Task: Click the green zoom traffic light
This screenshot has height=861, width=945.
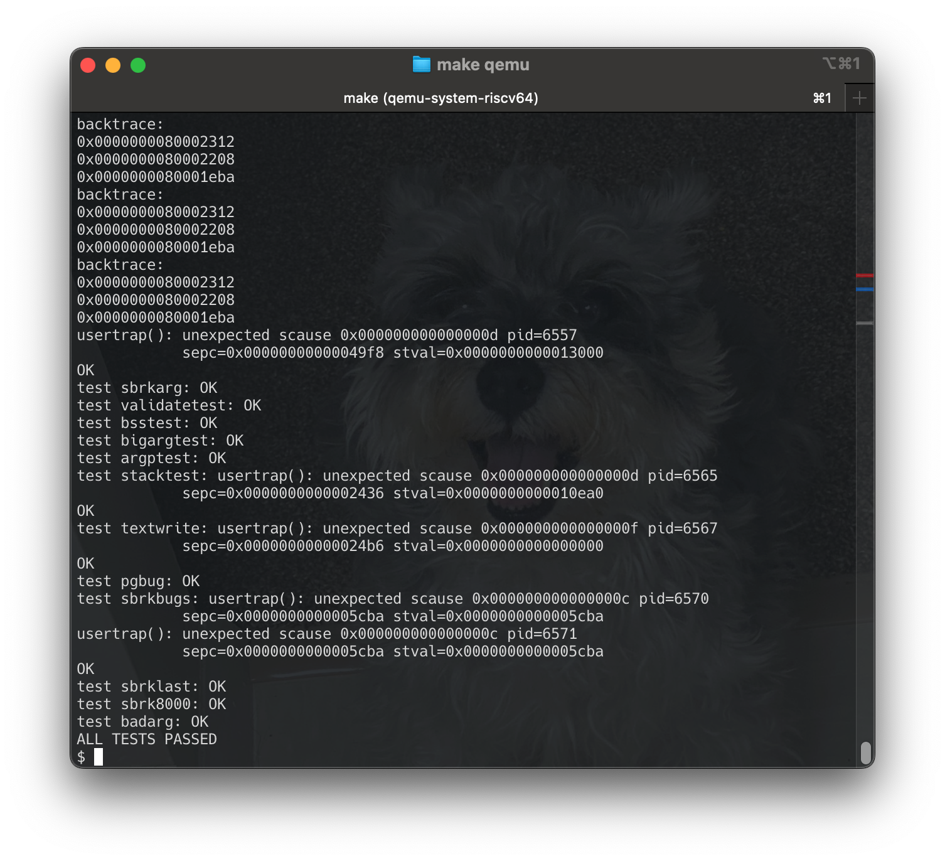Action: pyautogui.click(x=139, y=64)
